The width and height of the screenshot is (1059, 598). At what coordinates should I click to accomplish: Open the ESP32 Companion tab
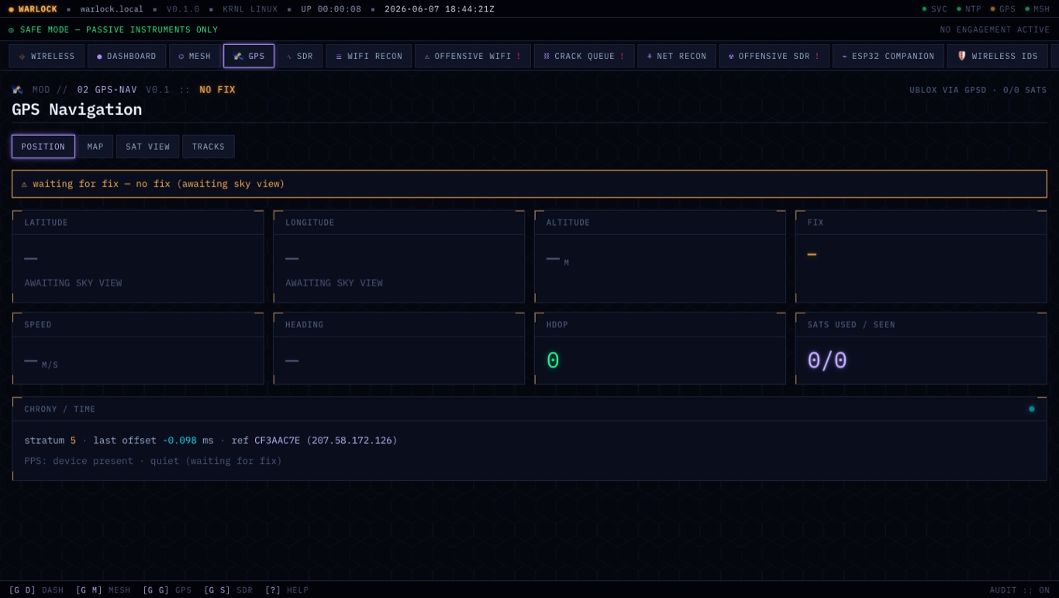coord(888,57)
